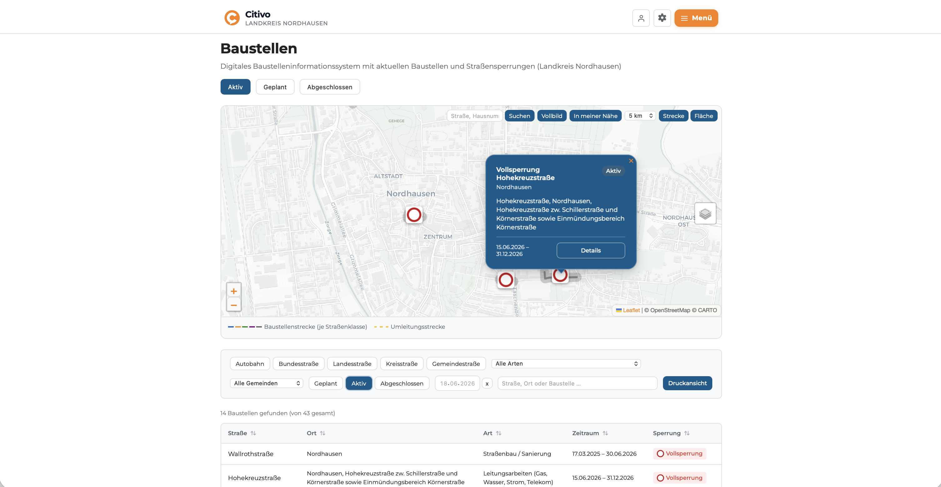Open the settings gear icon
This screenshot has width=941, height=487.
point(662,18)
